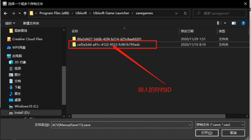Go back using the left arrow button
The height and width of the screenshot is (140, 251).
[6, 13]
